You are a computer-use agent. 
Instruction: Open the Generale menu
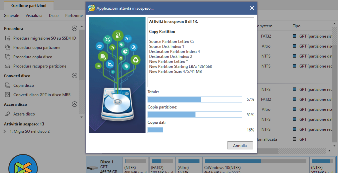[x=11, y=16]
